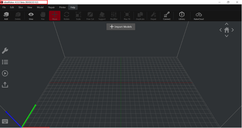Open the list icon in left sidebar
Viewport: 242px width, 128px height.
point(5,62)
